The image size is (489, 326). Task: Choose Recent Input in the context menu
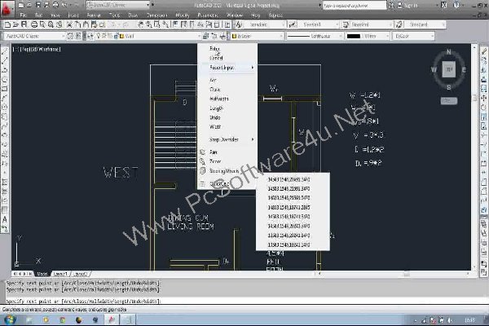tap(227, 68)
